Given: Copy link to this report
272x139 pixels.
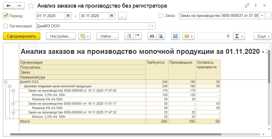Looking at the screenshot, I should click(247, 6).
